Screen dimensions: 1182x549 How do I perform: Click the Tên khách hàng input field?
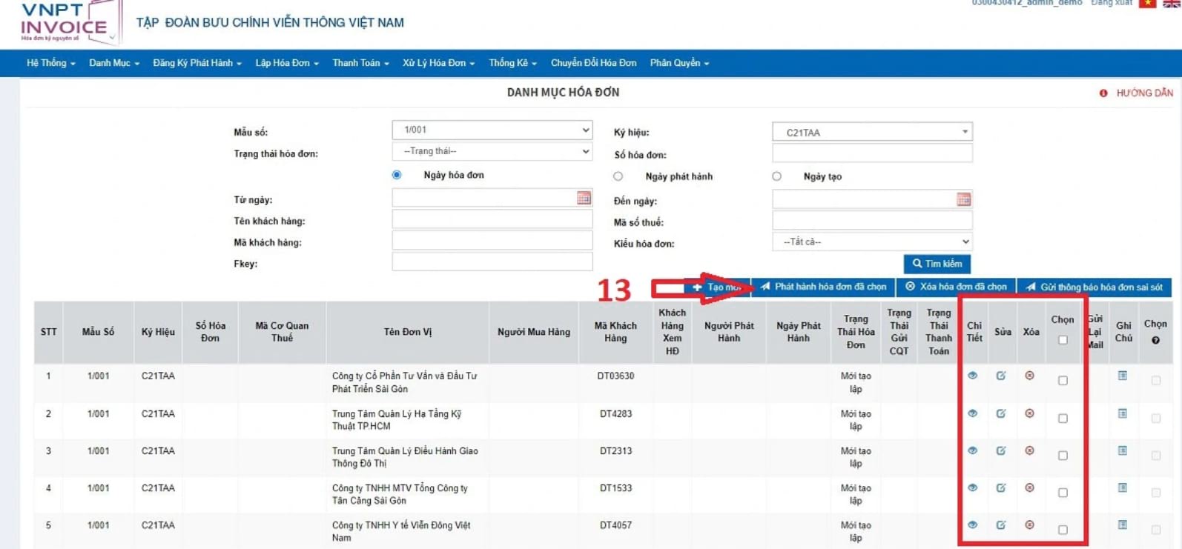point(492,219)
